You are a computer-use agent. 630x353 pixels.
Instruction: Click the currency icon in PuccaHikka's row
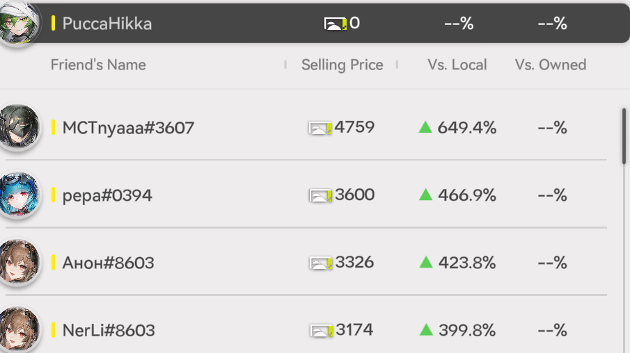(x=336, y=24)
